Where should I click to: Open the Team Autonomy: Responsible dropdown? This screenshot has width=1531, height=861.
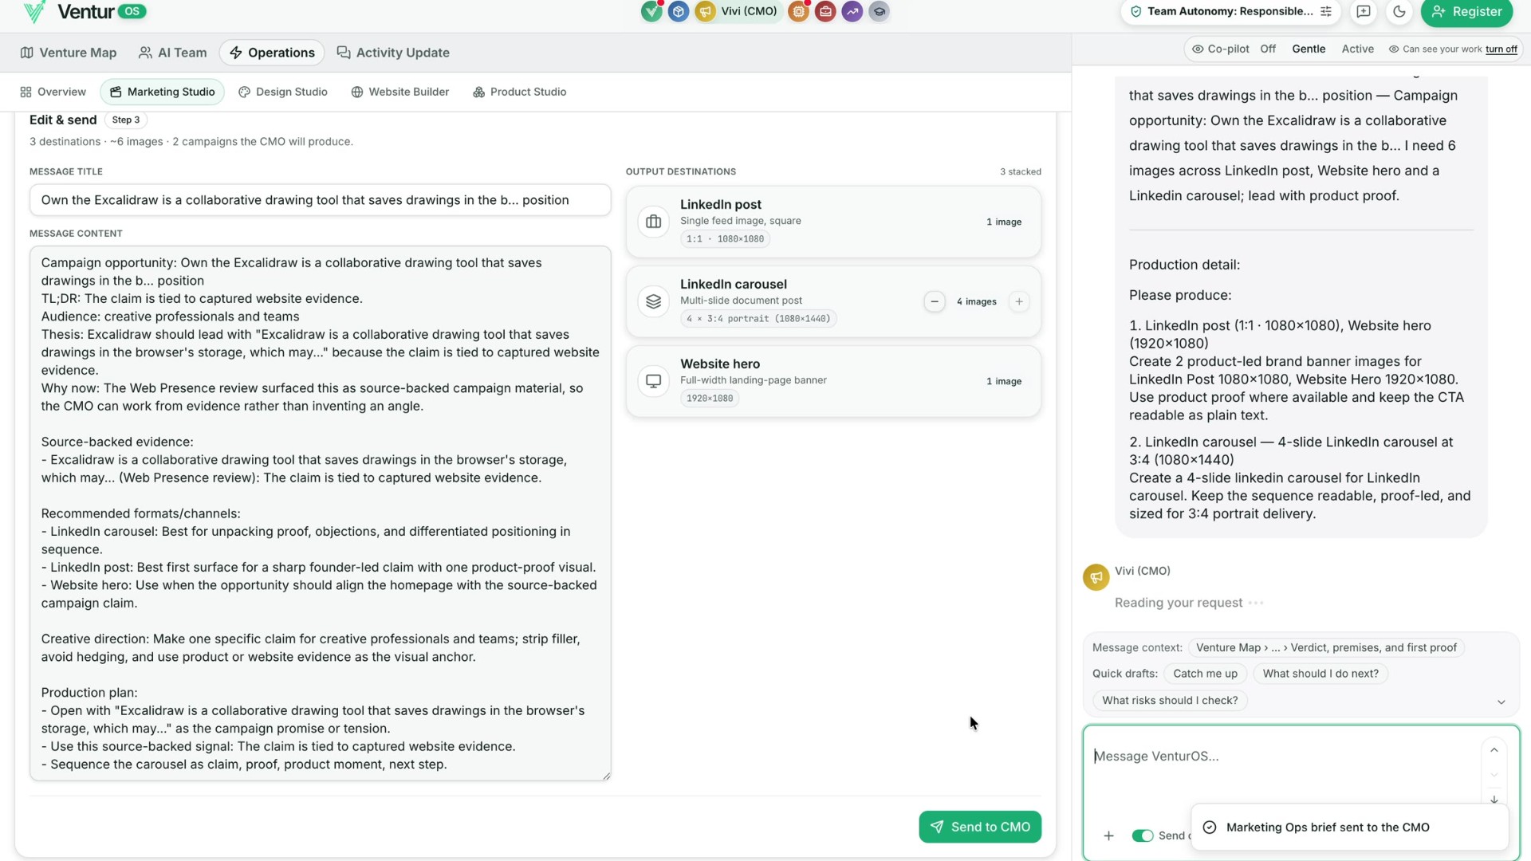(x=1230, y=11)
